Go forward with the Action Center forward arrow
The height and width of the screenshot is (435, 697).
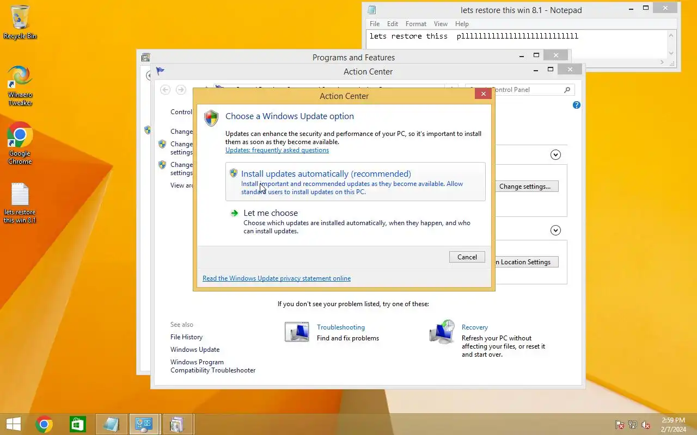click(181, 90)
